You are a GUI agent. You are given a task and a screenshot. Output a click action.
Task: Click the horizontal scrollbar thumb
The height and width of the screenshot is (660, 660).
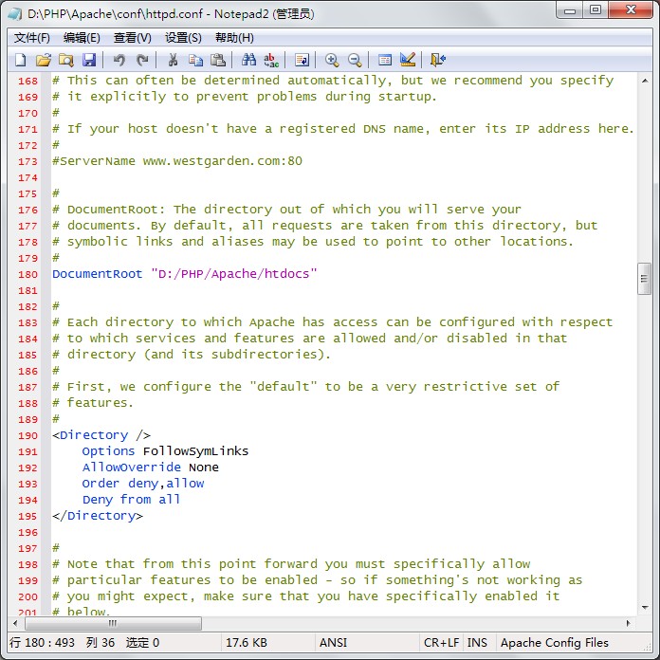pos(113,623)
